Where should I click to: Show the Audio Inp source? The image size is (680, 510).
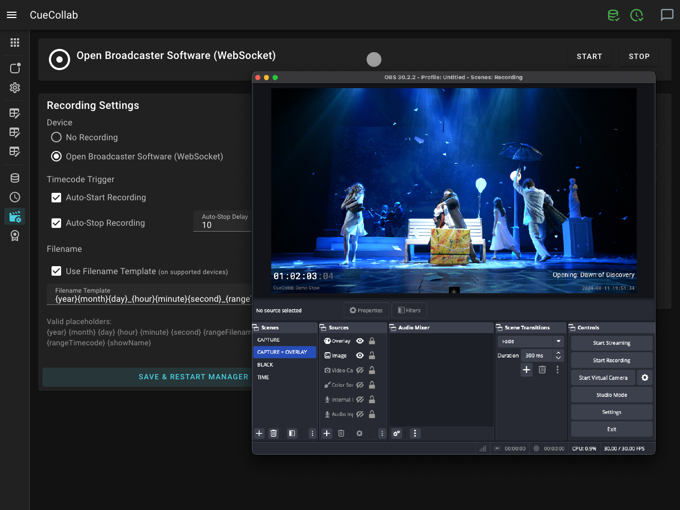click(x=360, y=414)
